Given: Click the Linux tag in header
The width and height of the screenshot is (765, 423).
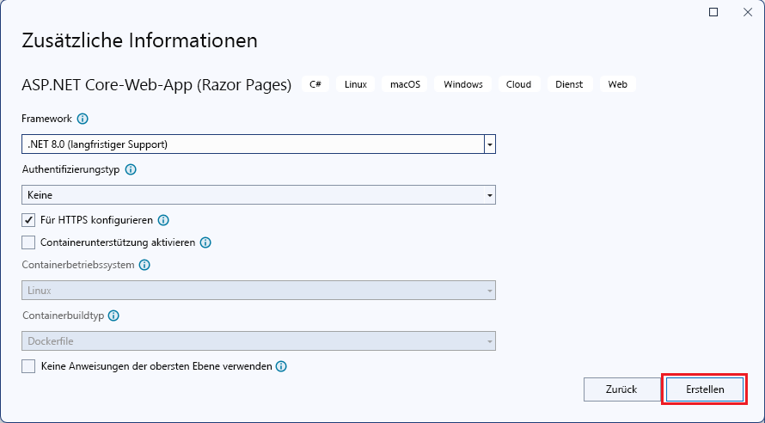Looking at the screenshot, I should click(x=356, y=84).
